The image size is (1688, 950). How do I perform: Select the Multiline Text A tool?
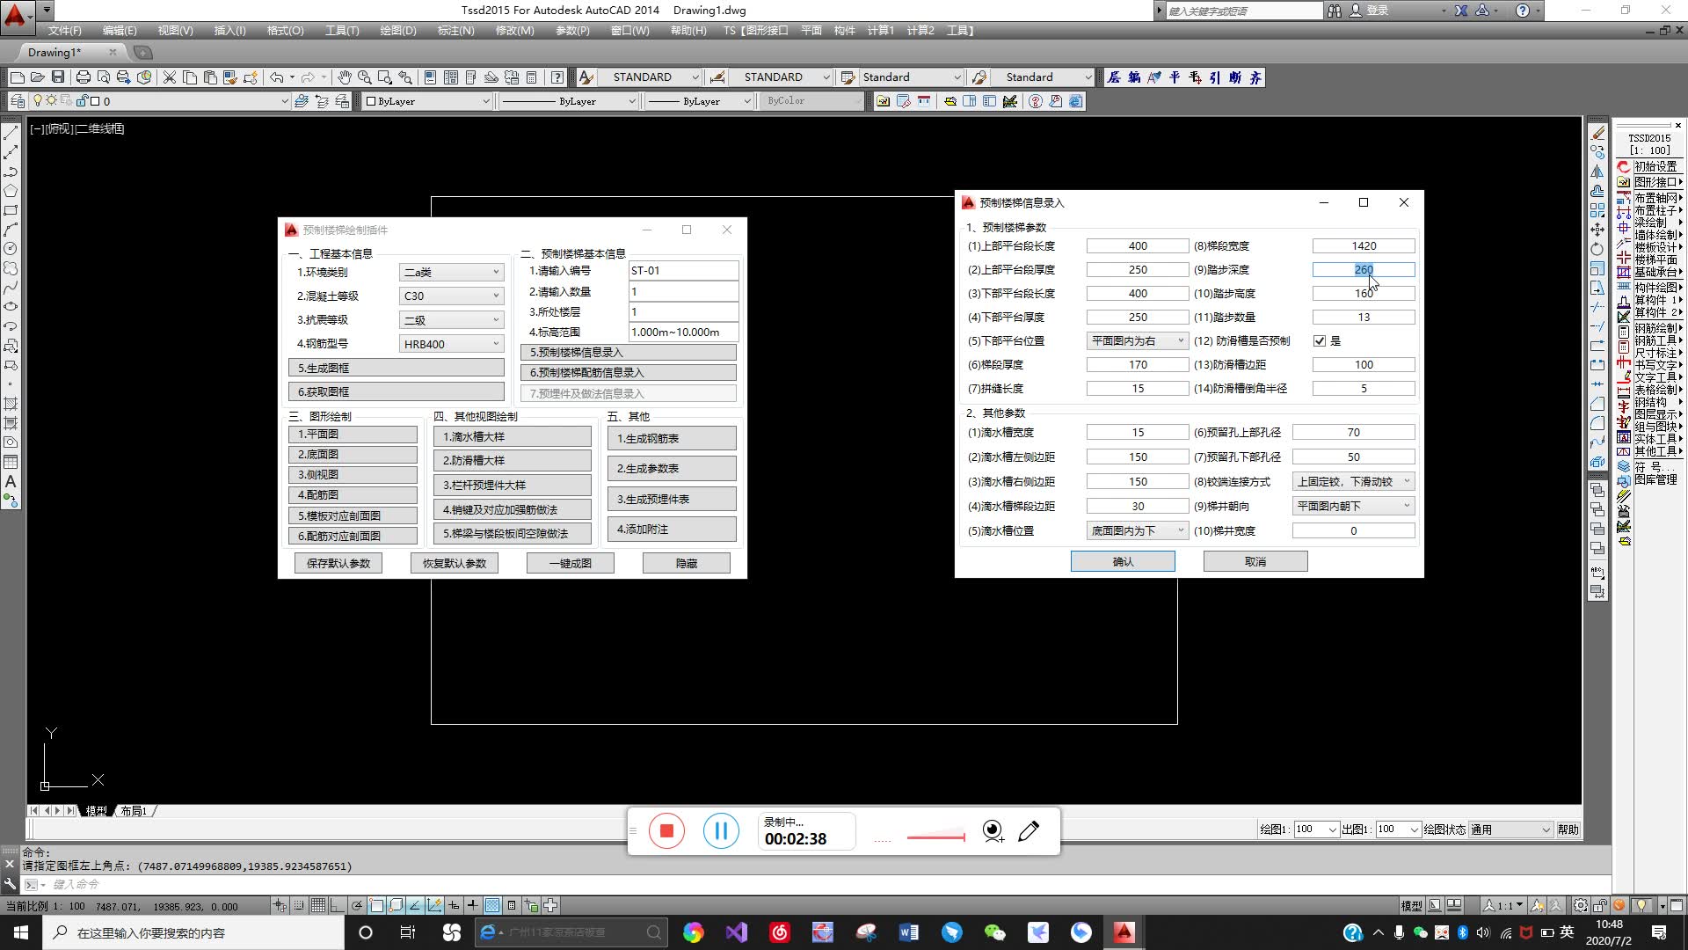point(11,481)
